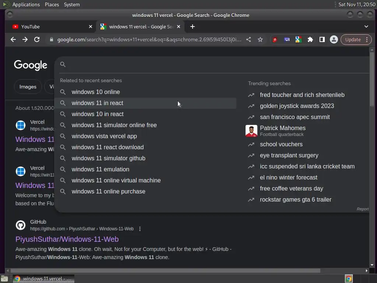
Task: Activate the windows 11 vercel taskbar entry
Action: tap(43, 279)
